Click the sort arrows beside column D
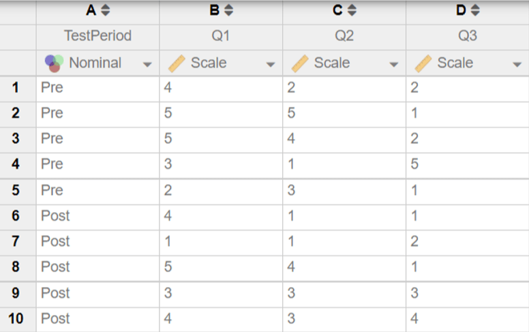 tap(475, 10)
